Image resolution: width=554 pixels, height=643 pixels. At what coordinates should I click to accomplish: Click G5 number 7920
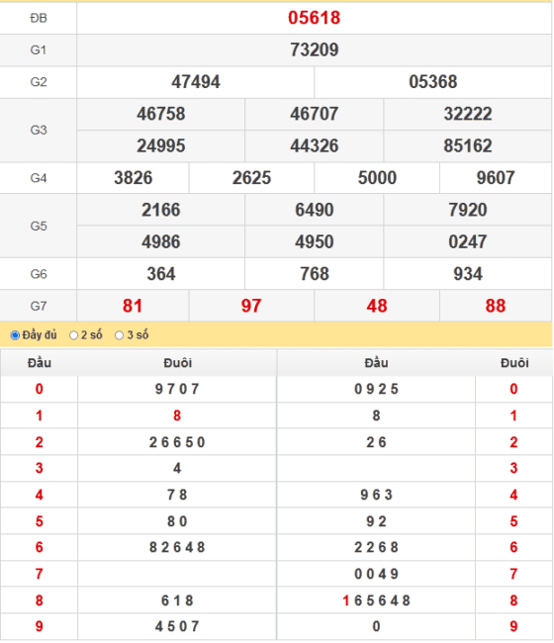[468, 210]
